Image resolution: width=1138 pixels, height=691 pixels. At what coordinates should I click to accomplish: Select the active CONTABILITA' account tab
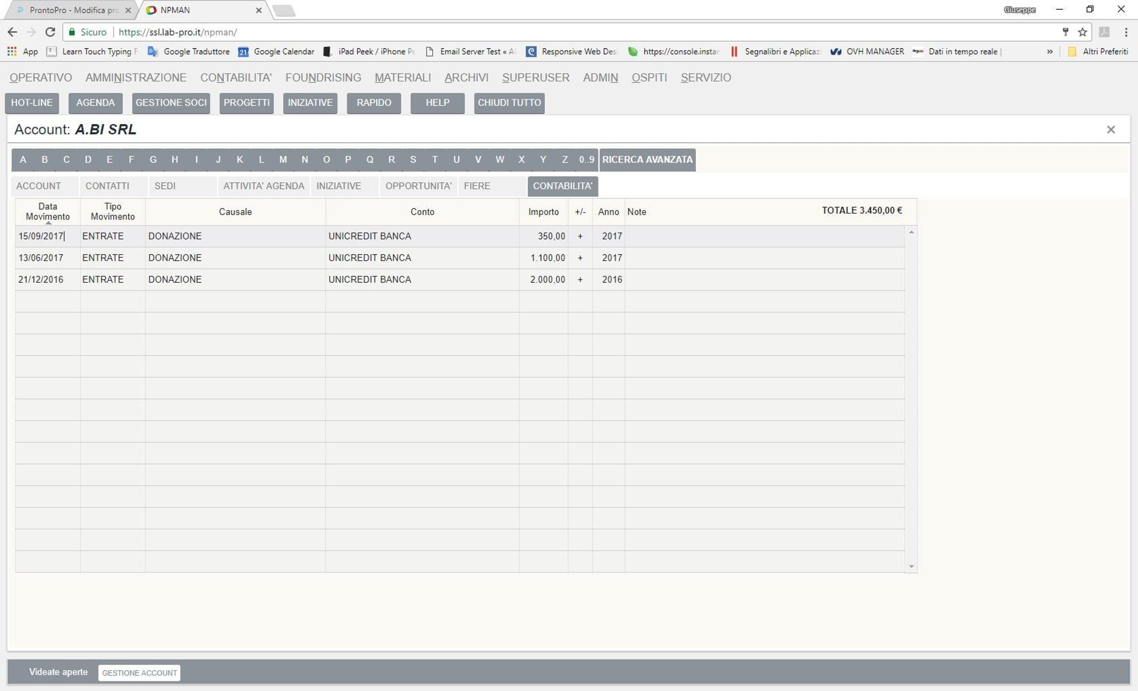click(x=562, y=186)
